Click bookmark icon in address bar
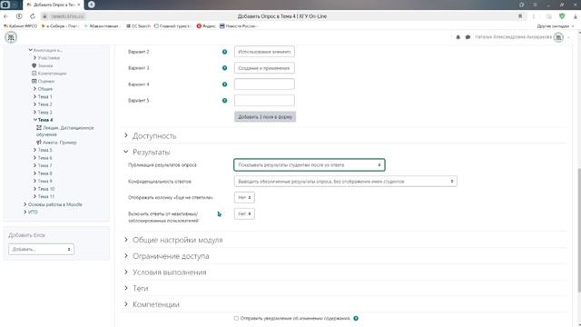 [x=520, y=16]
